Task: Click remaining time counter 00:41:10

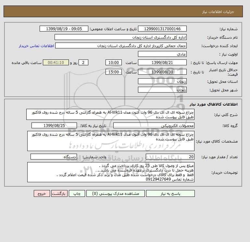Action: click(56, 63)
